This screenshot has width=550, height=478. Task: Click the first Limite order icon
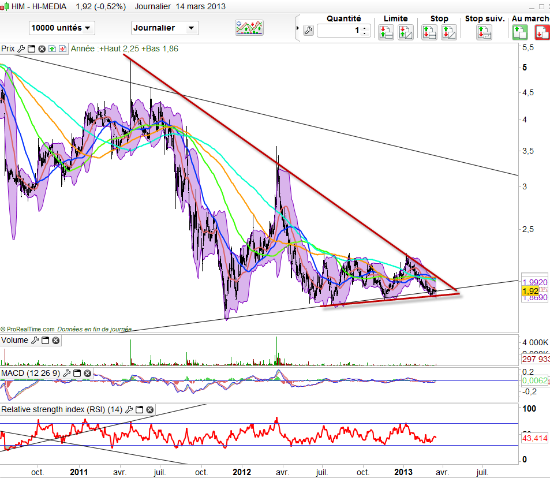coord(386,32)
